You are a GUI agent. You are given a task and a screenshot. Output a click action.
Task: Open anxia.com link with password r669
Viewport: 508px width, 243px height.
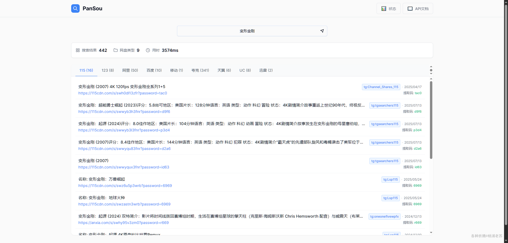click(124, 223)
